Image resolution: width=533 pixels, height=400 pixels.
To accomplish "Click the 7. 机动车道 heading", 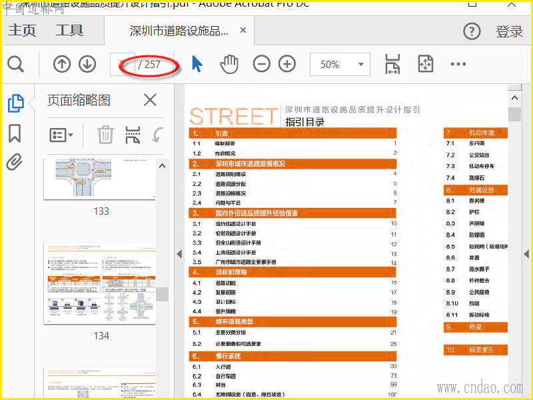I will pos(476,133).
